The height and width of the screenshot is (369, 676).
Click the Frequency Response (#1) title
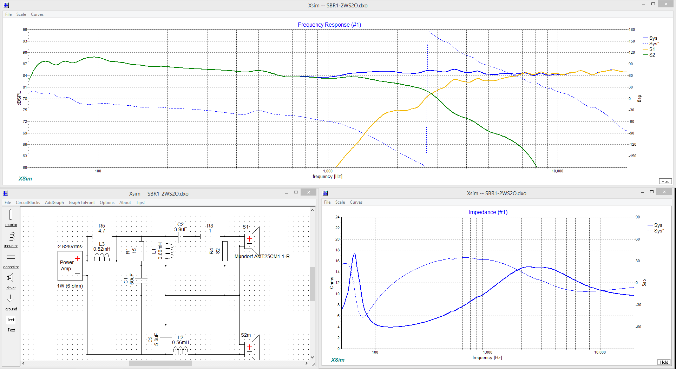[x=329, y=25]
